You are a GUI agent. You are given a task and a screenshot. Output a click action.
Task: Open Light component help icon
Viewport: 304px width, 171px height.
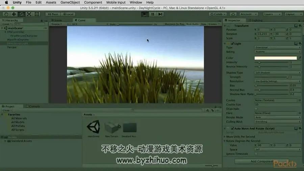point(296,44)
